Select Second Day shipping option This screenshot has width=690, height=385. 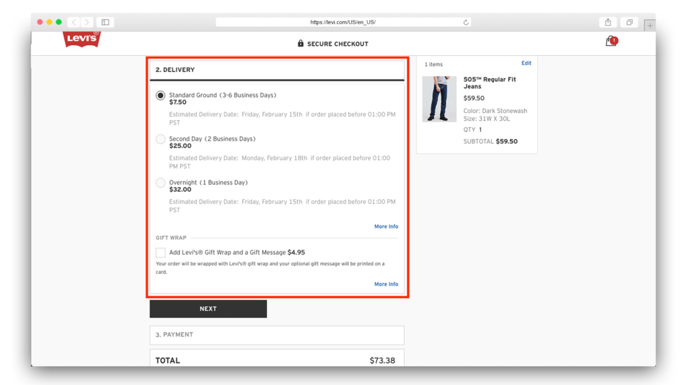160,139
